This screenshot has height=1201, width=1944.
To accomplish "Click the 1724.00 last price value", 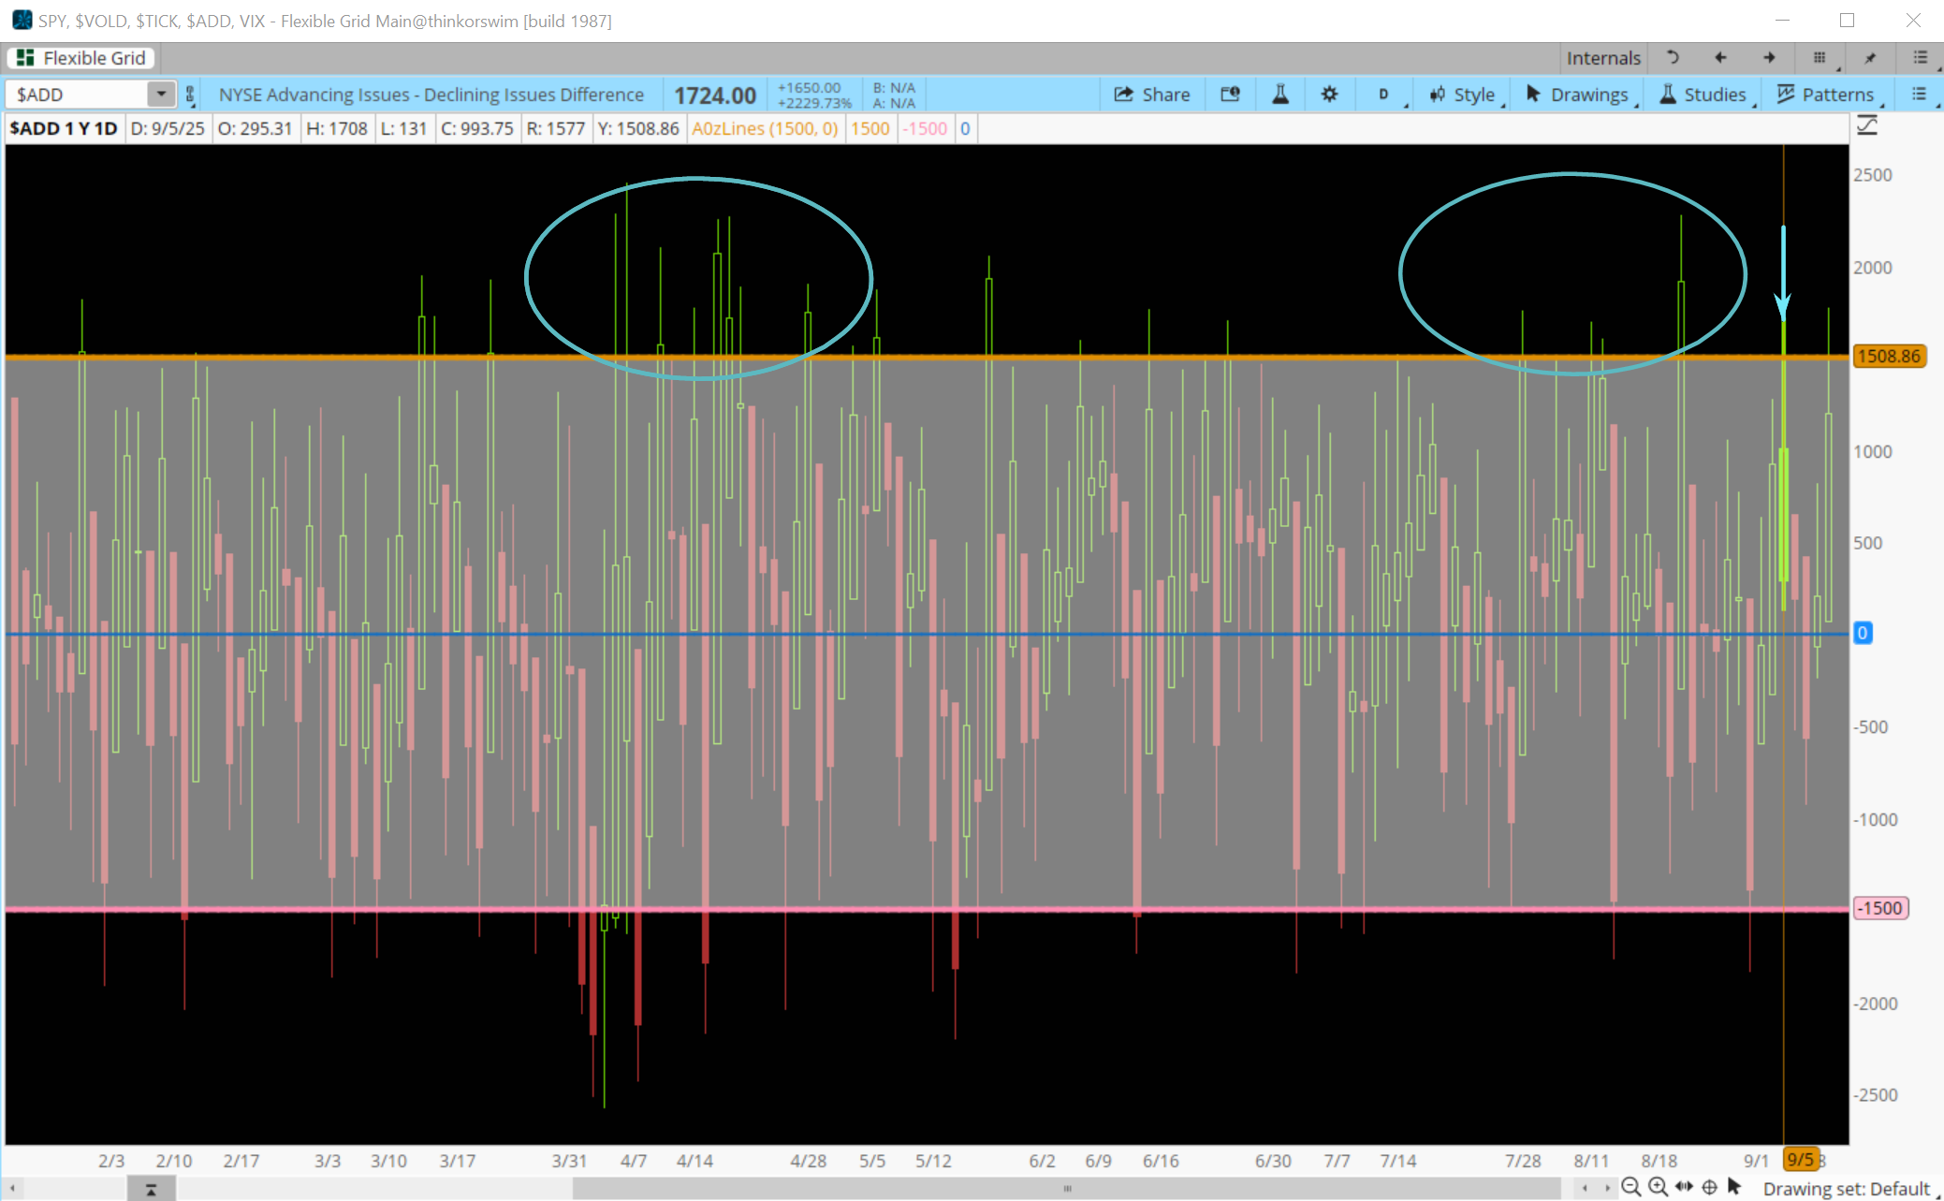I will point(715,95).
